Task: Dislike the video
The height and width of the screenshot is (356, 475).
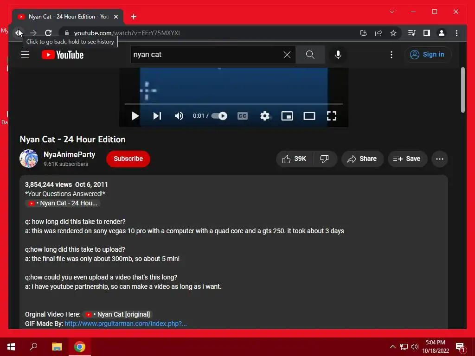Action: pos(324,159)
